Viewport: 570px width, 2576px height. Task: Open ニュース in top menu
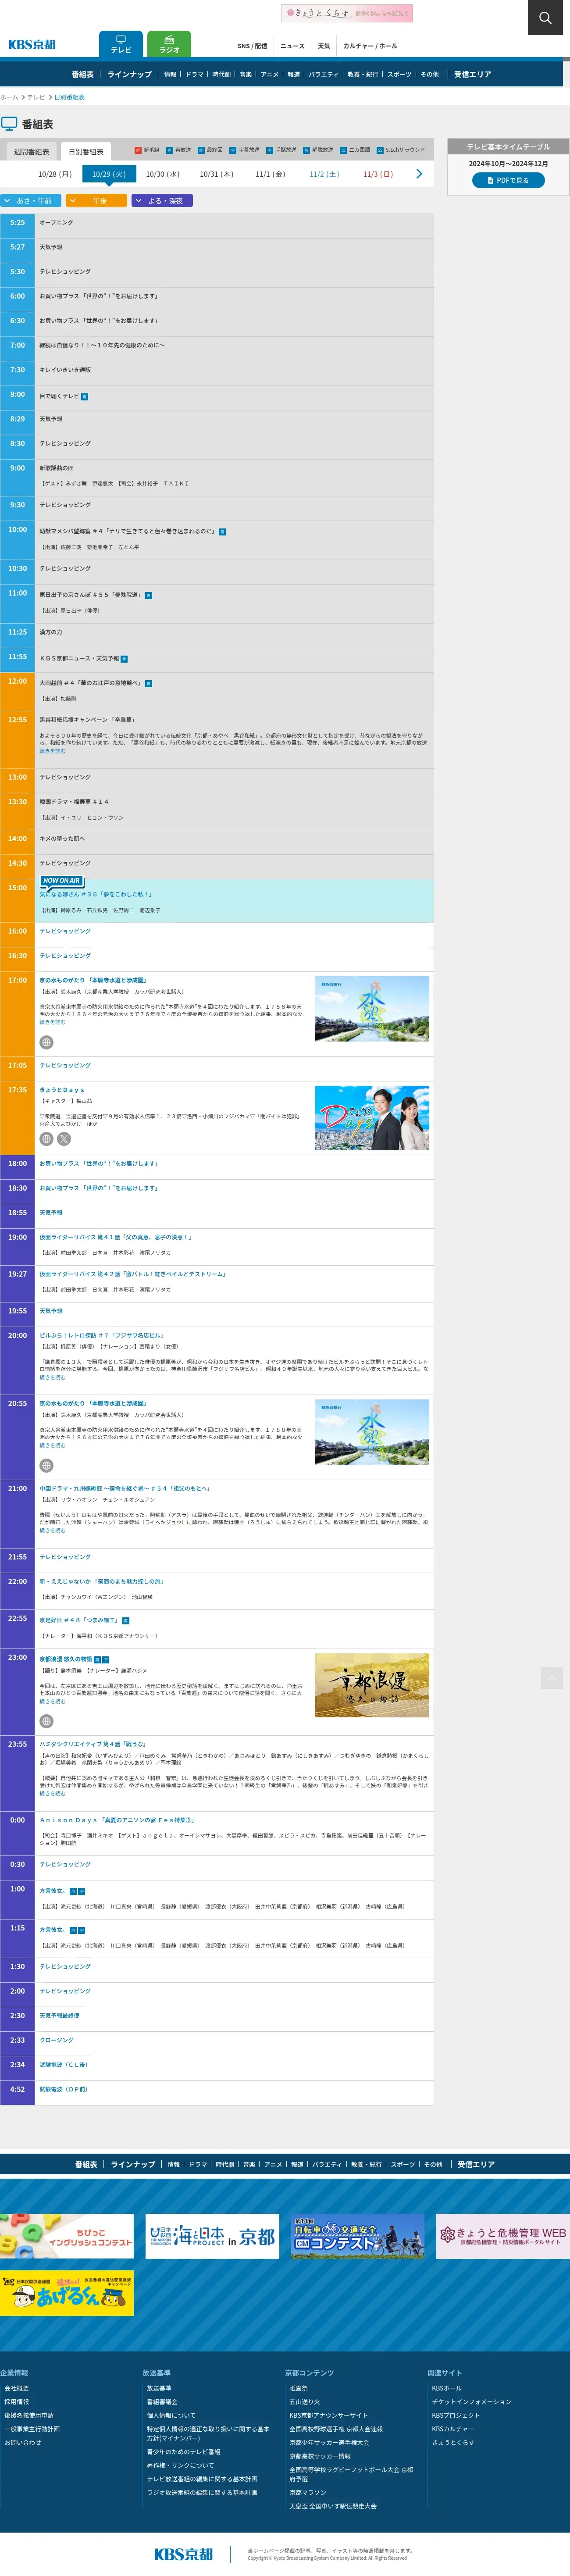pos(292,46)
